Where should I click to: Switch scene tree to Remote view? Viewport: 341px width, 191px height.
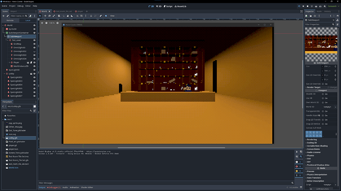click(10, 20)
